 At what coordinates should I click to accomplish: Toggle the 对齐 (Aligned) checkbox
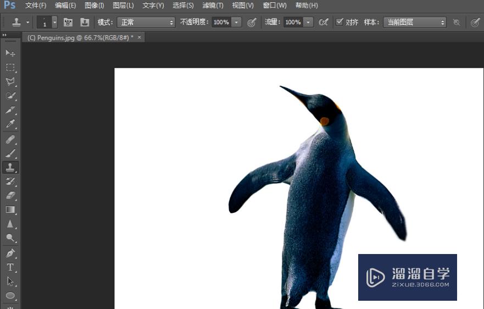340,22
